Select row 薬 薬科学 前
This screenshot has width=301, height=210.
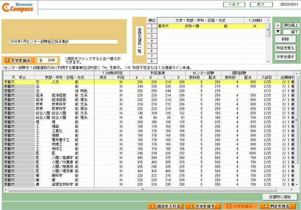pos(149,176)
